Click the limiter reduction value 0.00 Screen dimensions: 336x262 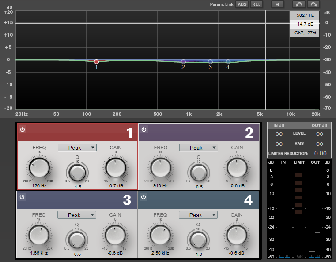tap(321, 153)
